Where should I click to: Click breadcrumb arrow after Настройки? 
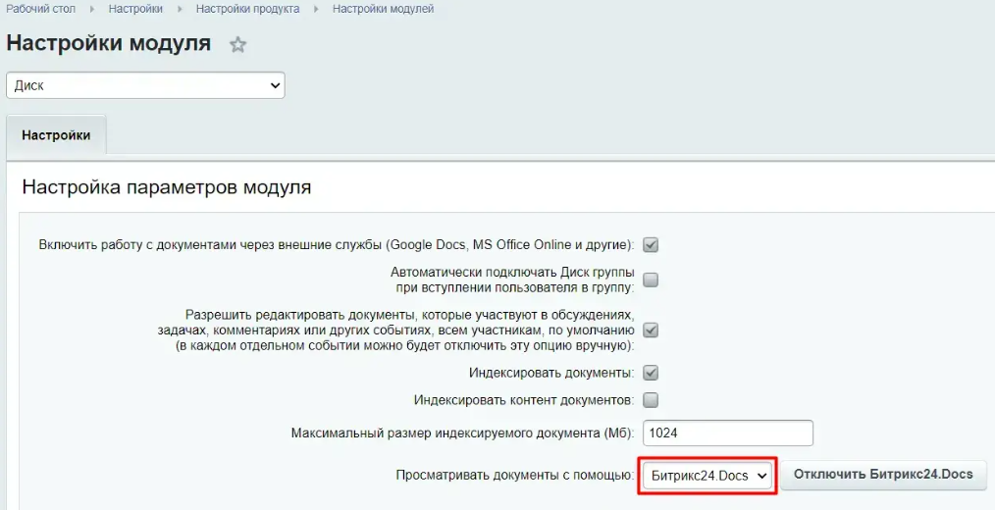point(179,9)
